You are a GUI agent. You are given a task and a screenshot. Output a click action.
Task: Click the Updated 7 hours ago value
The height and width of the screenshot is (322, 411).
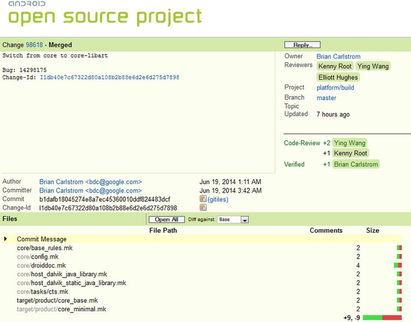[333, 115]
